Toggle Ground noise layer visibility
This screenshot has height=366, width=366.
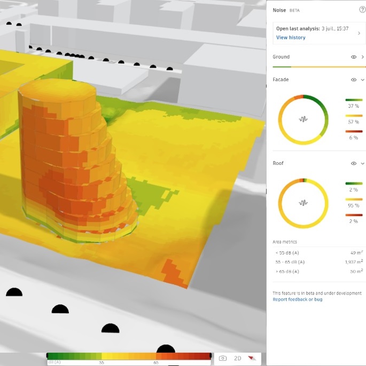354,57
